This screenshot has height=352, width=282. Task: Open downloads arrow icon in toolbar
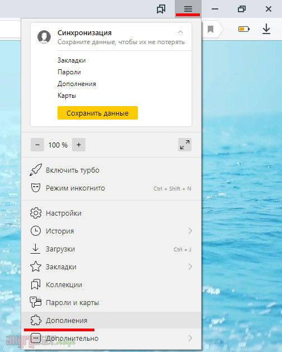[x=266, y=29]
